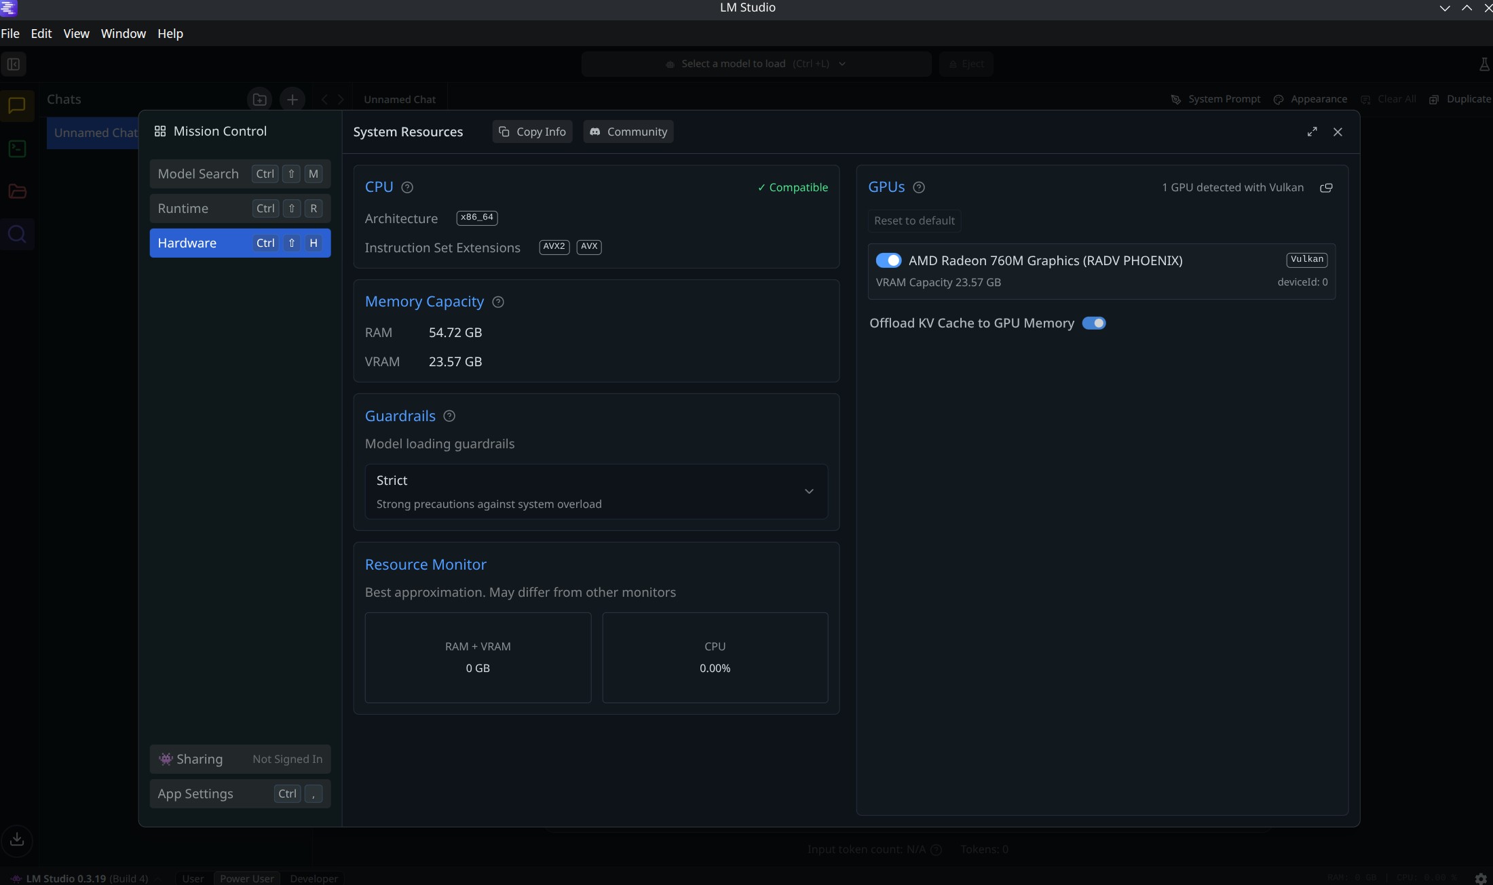
Task: Open Sharing Not Signed In
Action: click(x=240, y=759)
